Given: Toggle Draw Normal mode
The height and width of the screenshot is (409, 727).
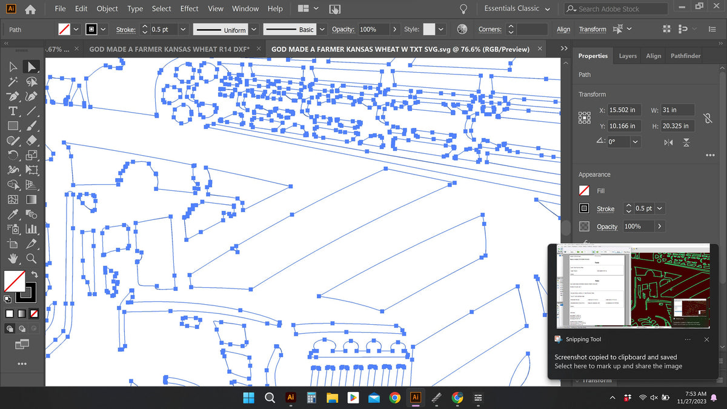Looking at the screenshot, I should (x=10, y=328).
